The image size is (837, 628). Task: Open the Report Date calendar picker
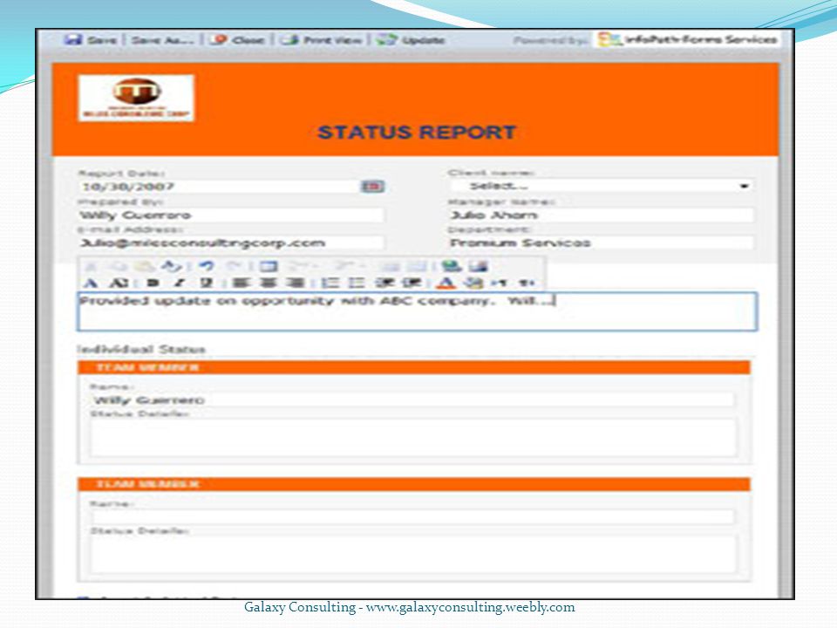click(372, 187)
